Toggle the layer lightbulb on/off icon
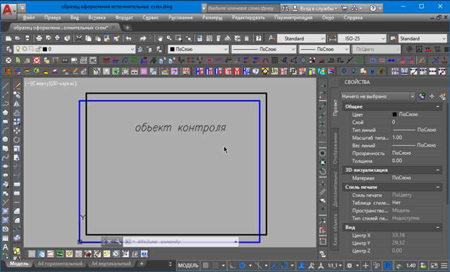 click(x=18, y=49)
